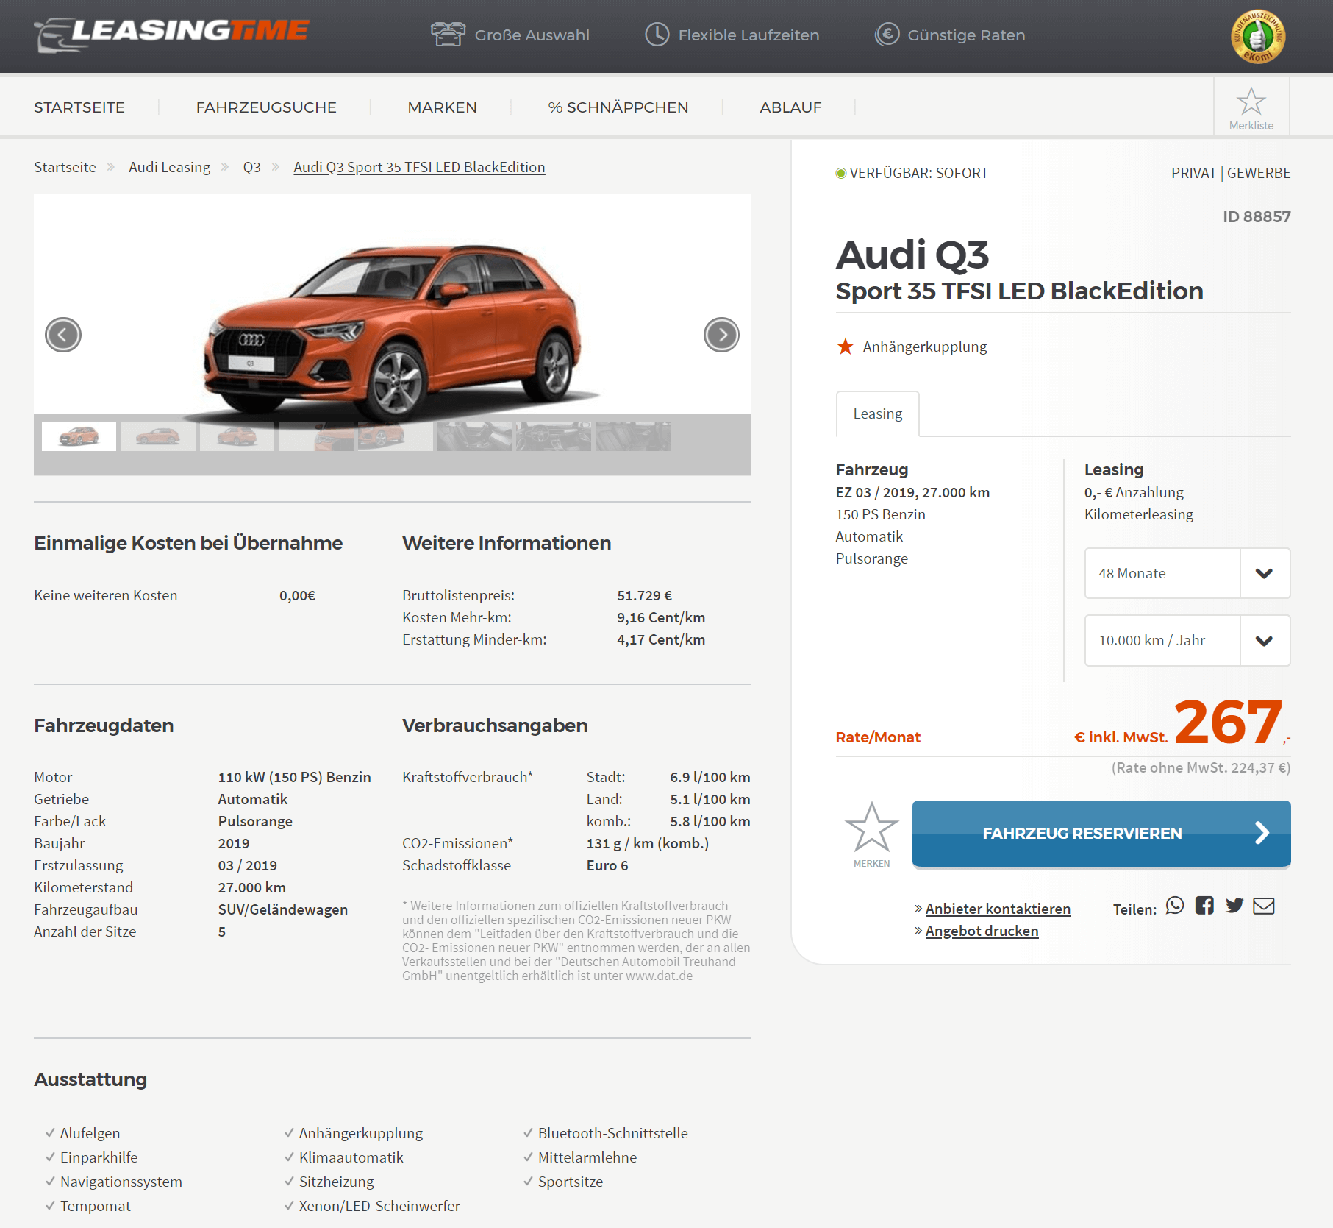
Task: Select the seventh thumbnail, dashboard view
Action: coord(554,436)
